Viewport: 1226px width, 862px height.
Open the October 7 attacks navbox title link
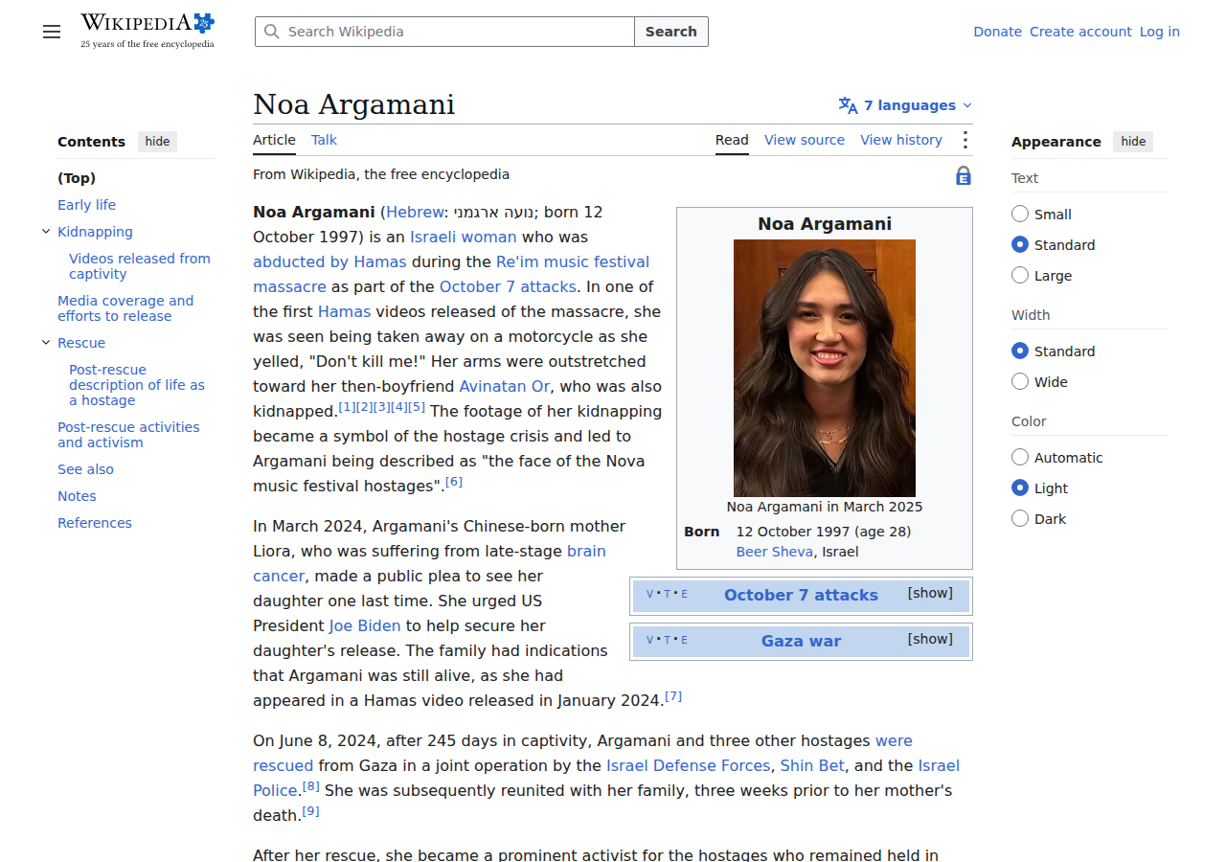801,595
